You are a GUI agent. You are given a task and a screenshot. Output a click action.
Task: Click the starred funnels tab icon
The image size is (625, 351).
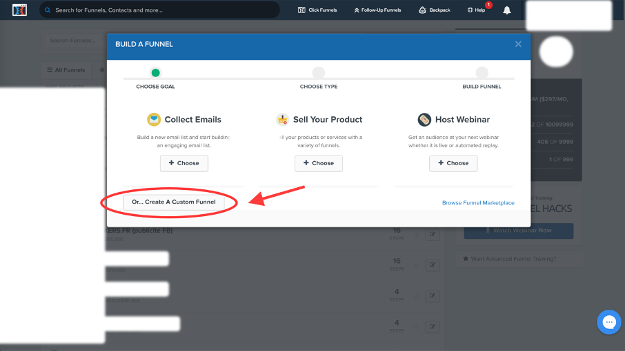point(102,70)
